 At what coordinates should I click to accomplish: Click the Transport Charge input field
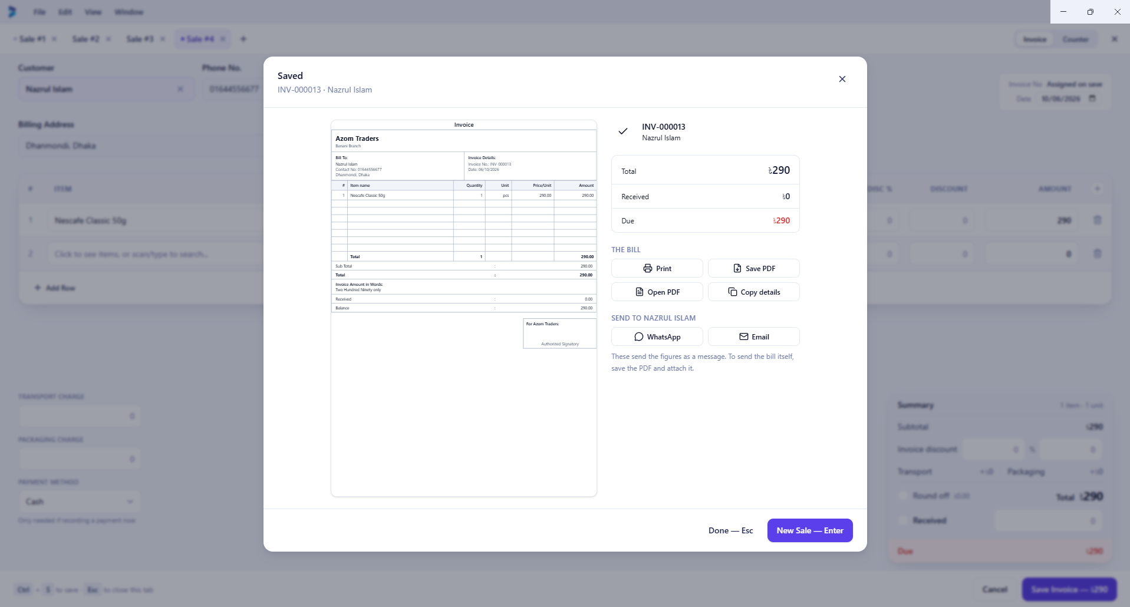pos(80,416)
